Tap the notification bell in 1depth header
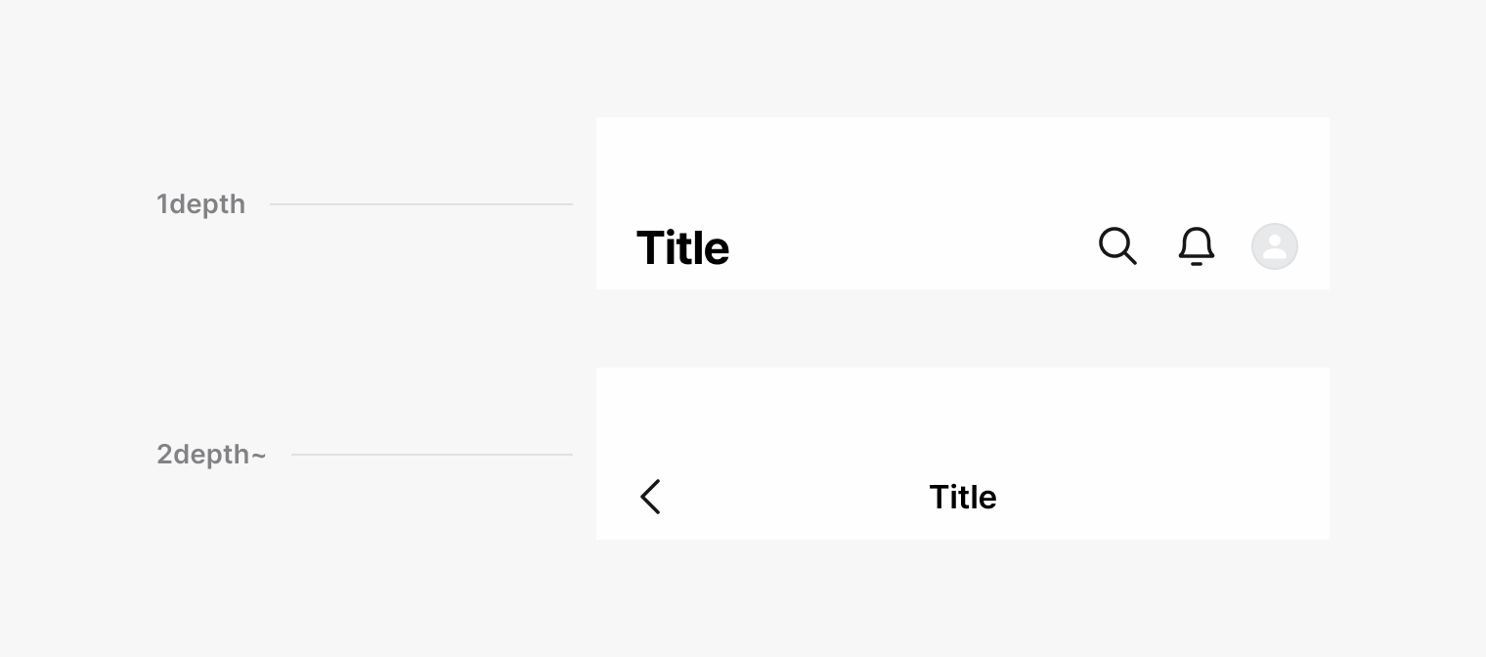 (x=1196, y=246)
